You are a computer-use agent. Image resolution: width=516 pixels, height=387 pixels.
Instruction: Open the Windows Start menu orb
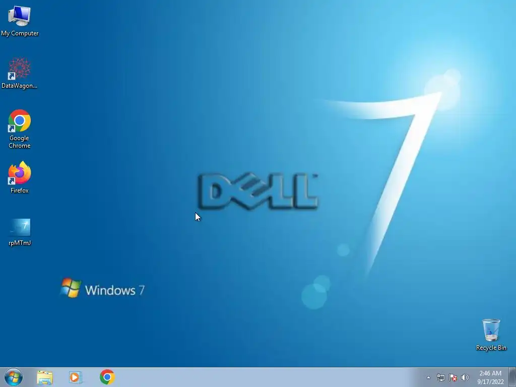pos(14,377)
